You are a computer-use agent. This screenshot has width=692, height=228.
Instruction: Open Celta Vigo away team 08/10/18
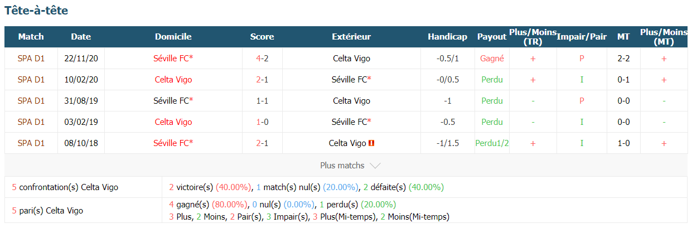click(347, 143)
